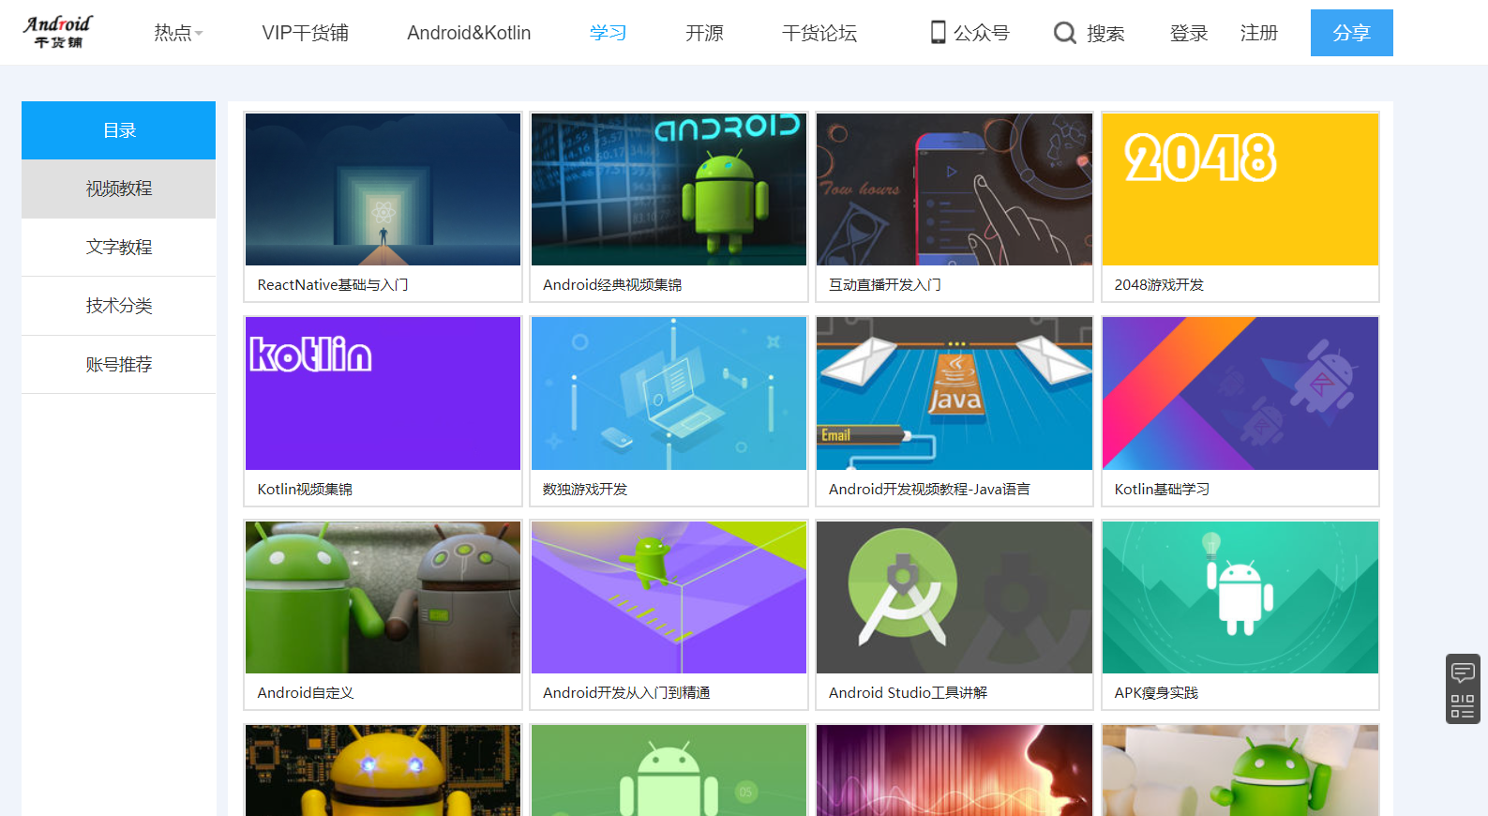Click the phone icon beside 公众号
This screenshot has width=1488, height=816.
(938, 33)
